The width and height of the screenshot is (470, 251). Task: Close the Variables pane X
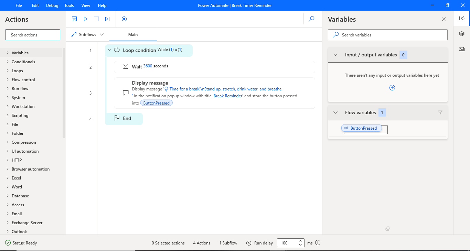click(x=444, y=19)
